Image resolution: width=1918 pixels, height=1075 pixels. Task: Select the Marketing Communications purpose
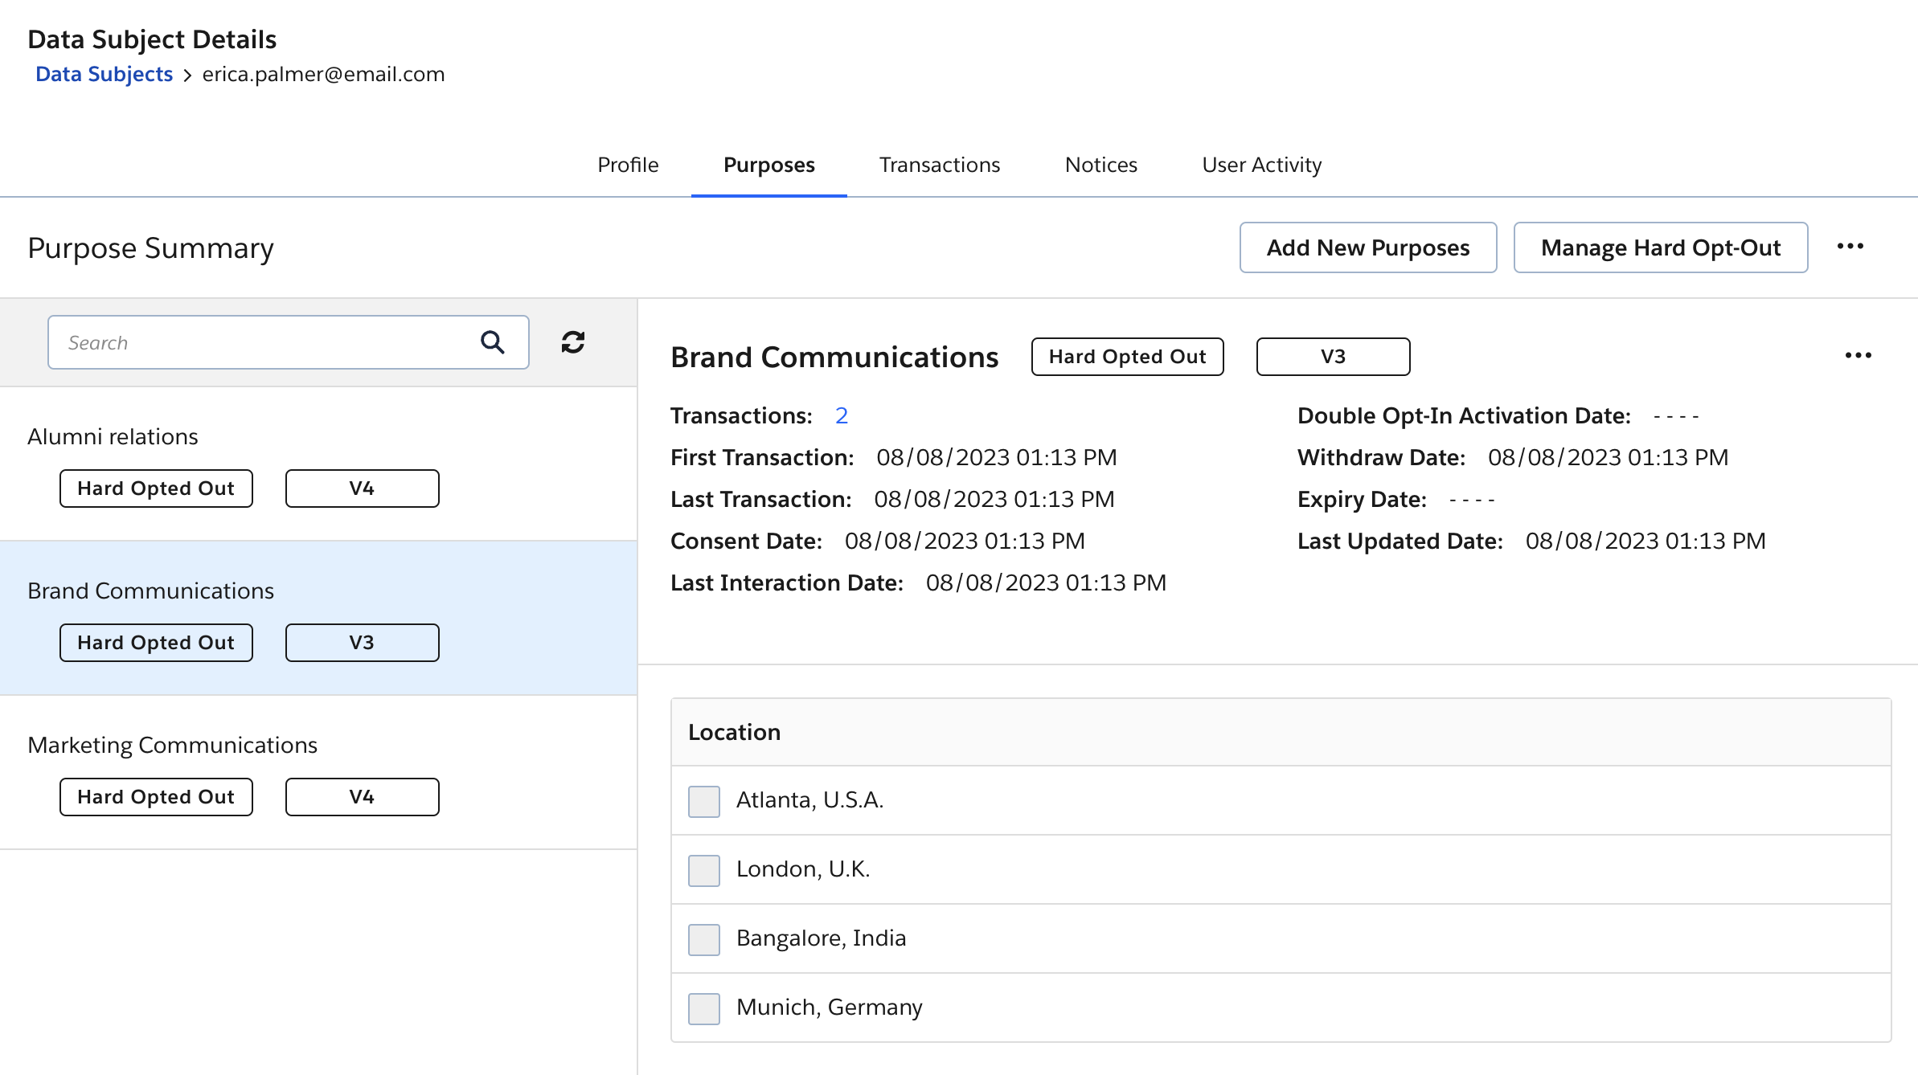point(173,745)
